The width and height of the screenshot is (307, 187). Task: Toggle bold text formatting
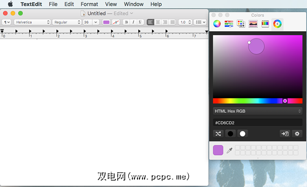pyautogui.click(x=126, y=22)
